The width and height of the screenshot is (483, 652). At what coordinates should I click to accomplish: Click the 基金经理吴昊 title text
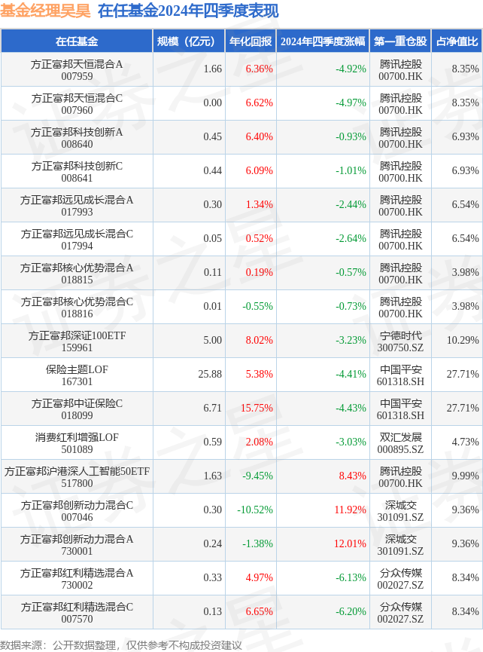[x=45, y=11]
